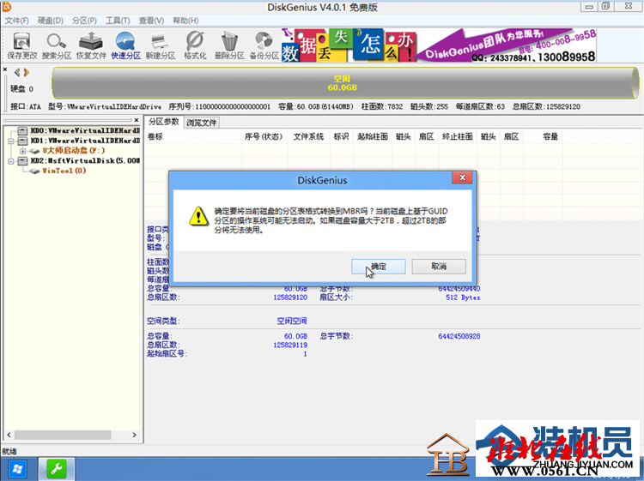Viewport: 644px width, 481px height.
Task: Launch Quick Partition (快速分区) tool
Action: [125, 45]
